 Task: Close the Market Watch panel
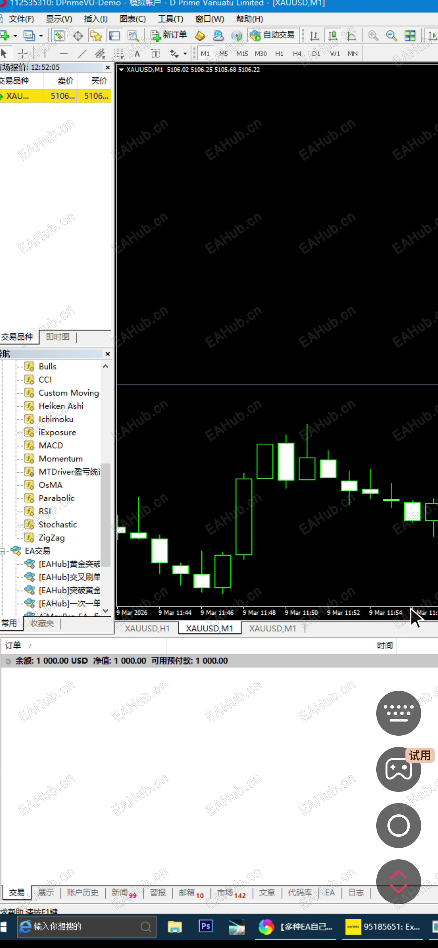pyautogui.click(x=108, y=67)
